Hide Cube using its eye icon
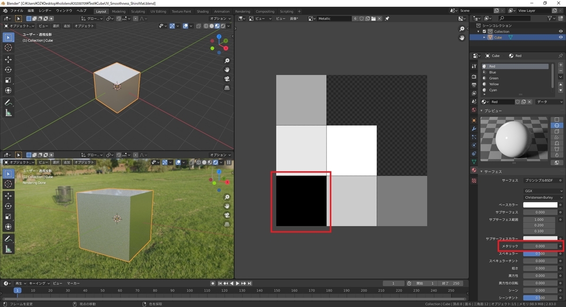Screen dimensions: 566x307 pyautogui.click(x=561, y=37)
